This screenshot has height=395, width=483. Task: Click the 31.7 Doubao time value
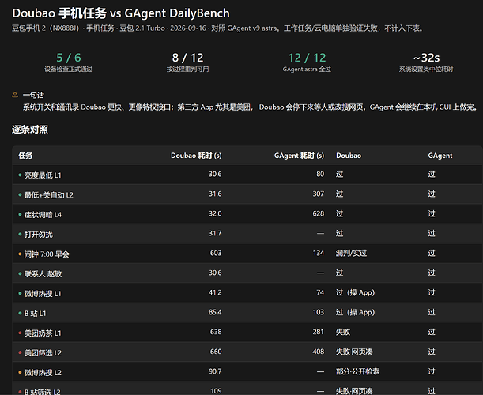(x=215, y=233)
